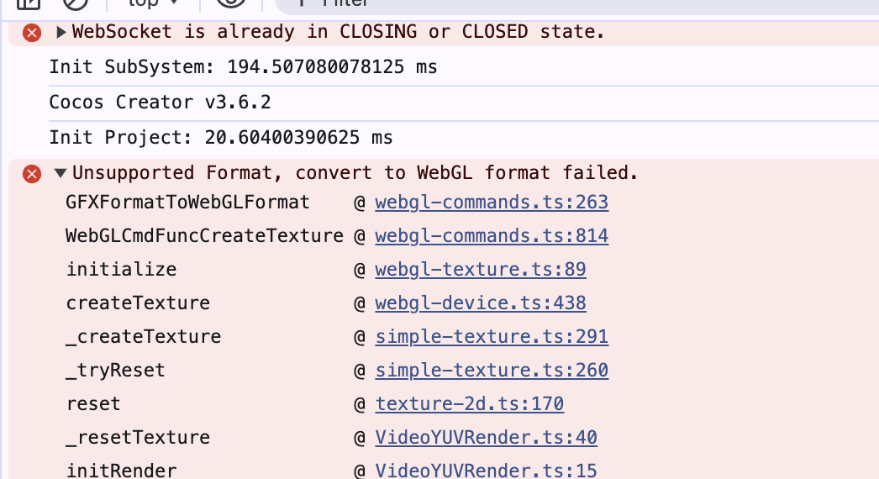Toggle the console sidebar panel icon
Screen dimensions: 879x479
(29, 3)
